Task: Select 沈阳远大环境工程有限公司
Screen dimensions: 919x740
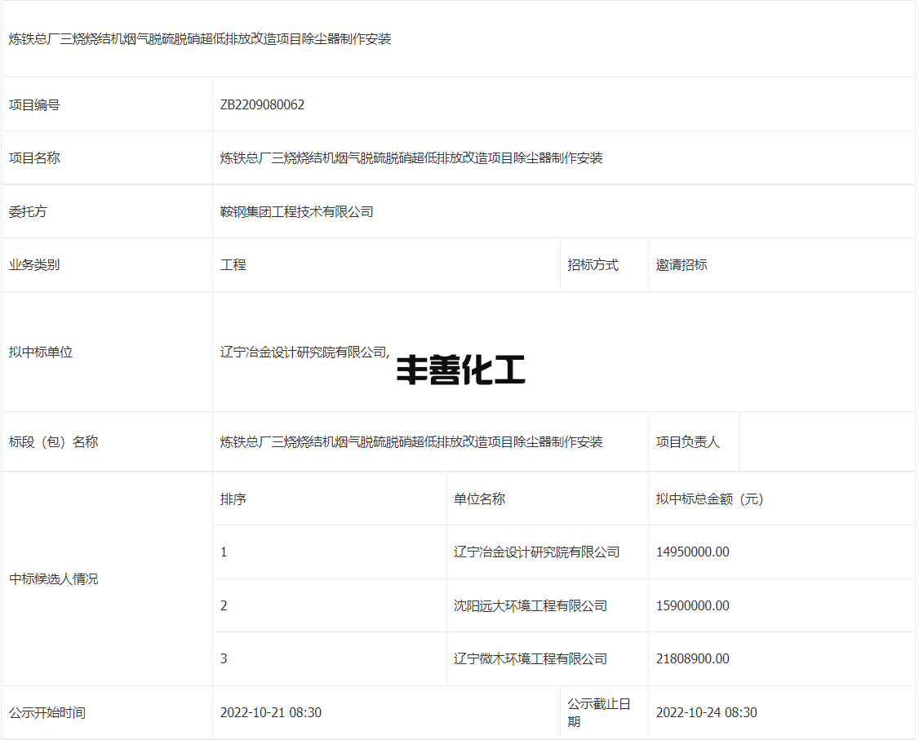Action: pyautogui.click(x=531, y=606)
